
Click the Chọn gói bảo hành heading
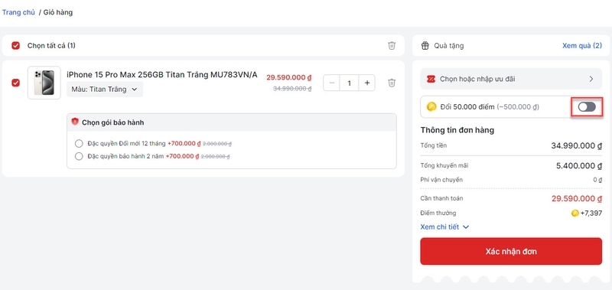112,122
